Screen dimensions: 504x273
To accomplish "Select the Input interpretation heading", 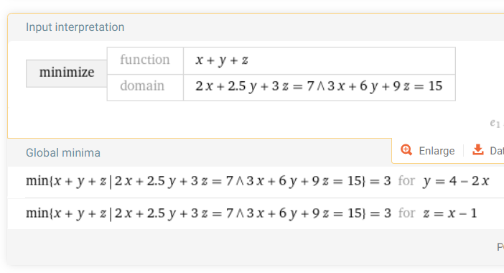I will click(75, 27).
